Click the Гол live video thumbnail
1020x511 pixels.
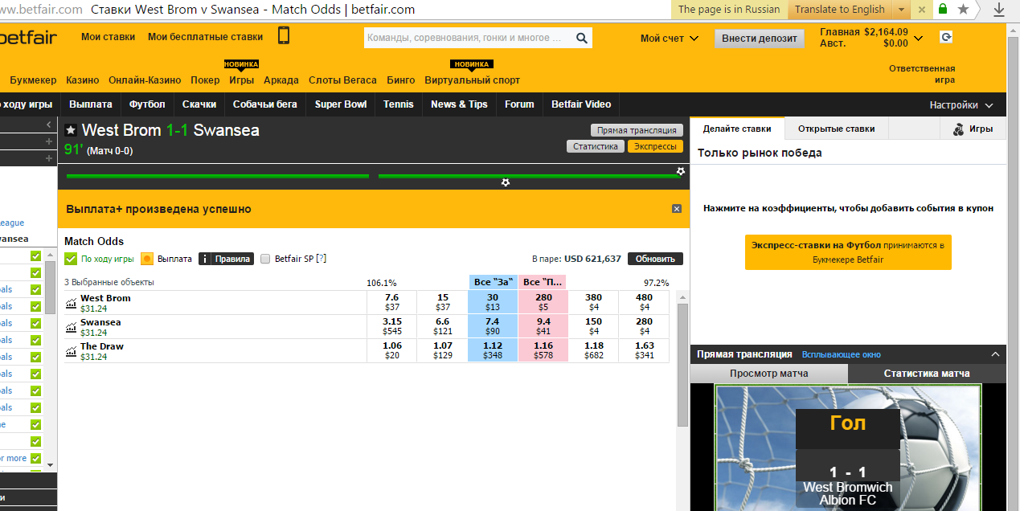pos(848,448)
